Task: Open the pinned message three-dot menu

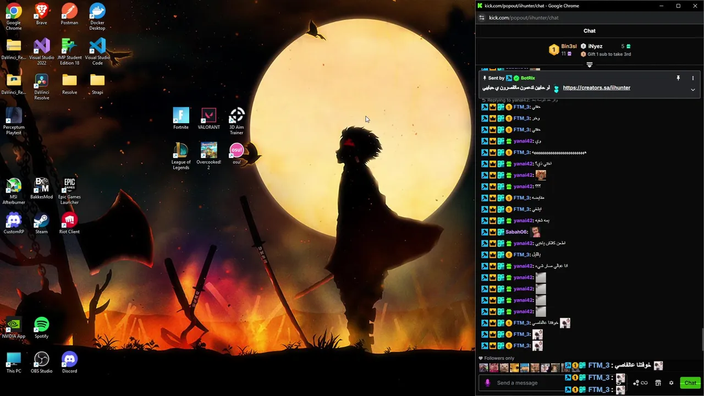Action: pos(692,78)
